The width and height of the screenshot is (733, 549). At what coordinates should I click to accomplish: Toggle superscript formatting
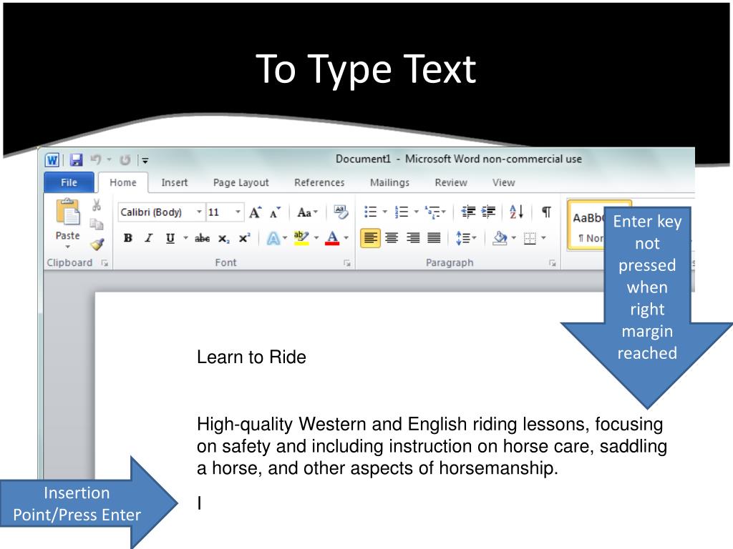pos(244,238)
